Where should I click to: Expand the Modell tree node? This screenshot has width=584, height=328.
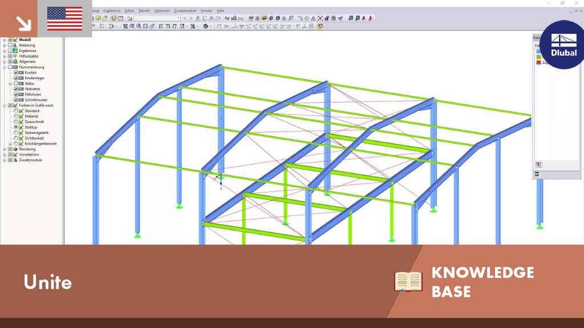click(5, 40)
